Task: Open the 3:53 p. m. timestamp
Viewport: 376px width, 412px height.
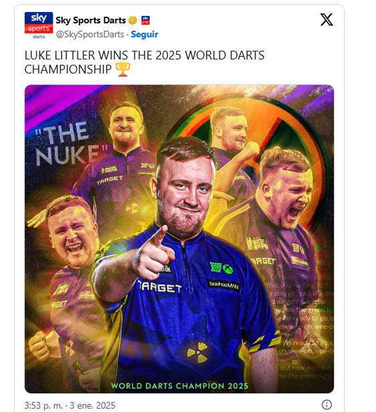Action: (x=43, y=405)
